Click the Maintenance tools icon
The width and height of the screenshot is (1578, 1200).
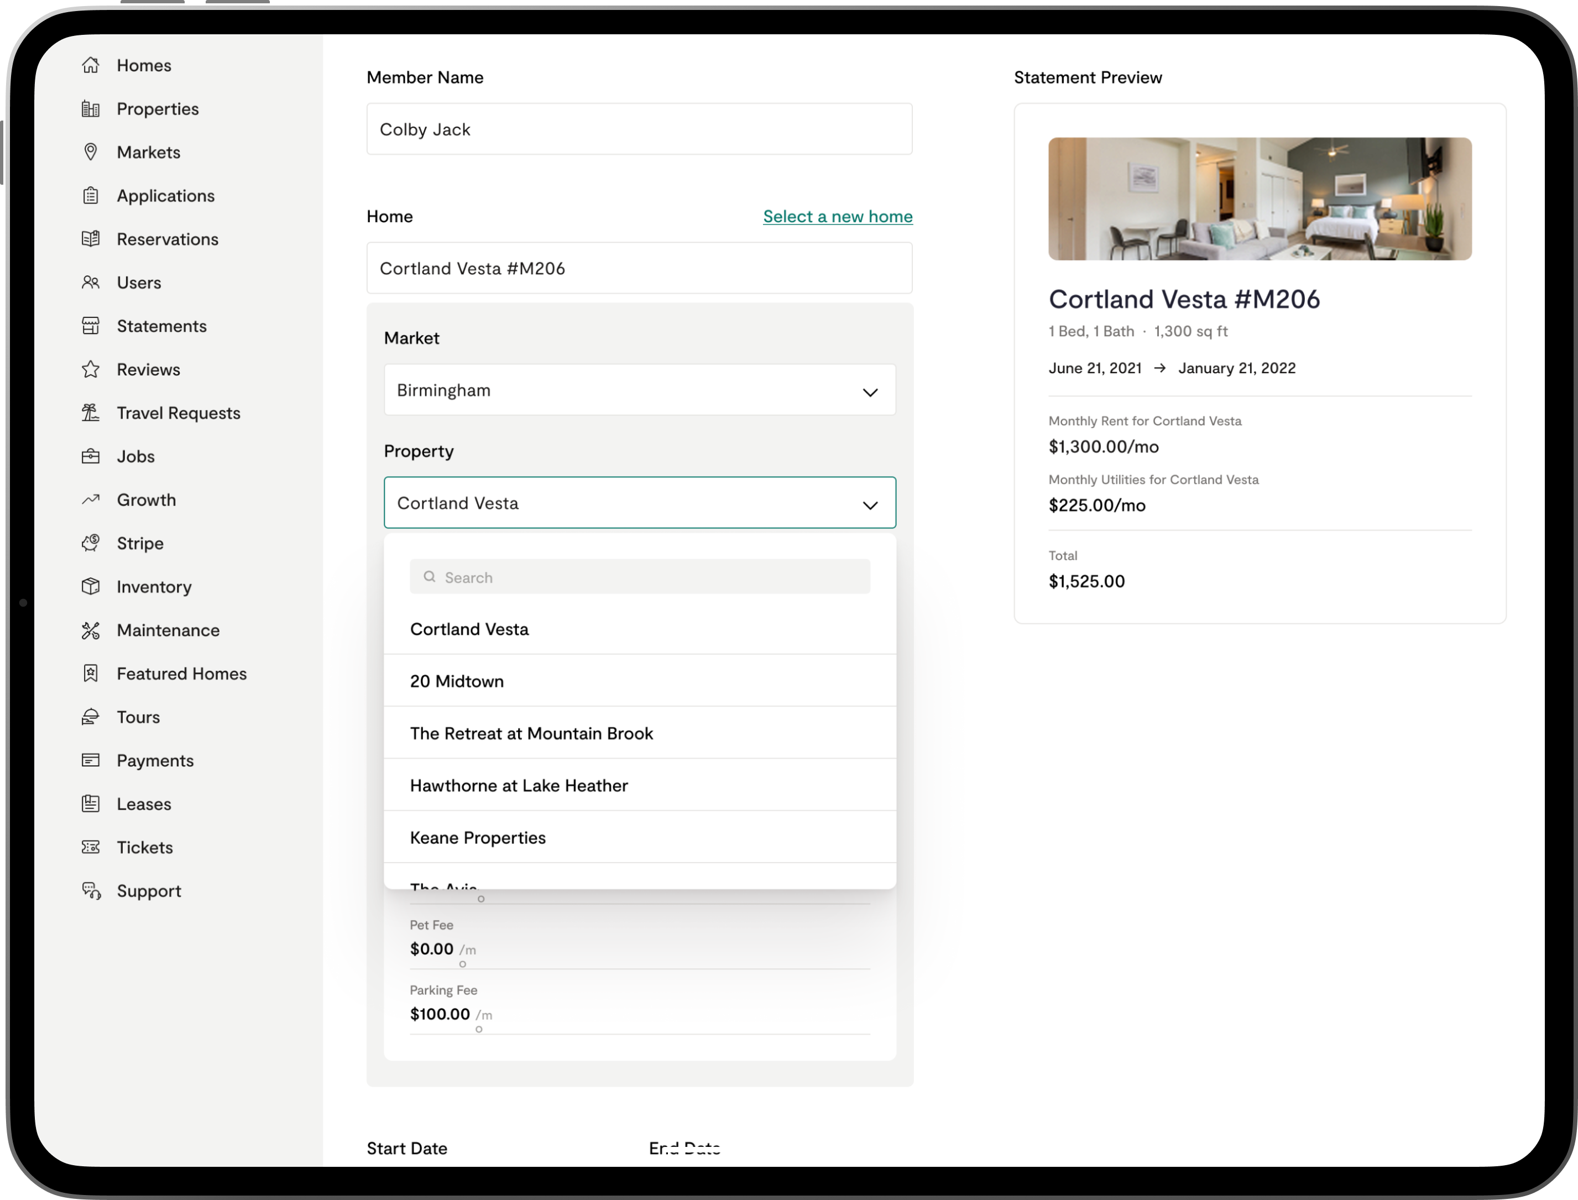click(x=91, y=630)
